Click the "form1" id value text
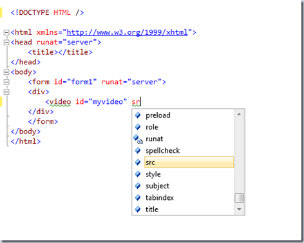Screen dimensions: 304x243 tap(82, 82)
